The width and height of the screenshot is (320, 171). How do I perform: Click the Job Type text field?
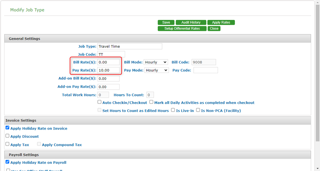(130, 47)
